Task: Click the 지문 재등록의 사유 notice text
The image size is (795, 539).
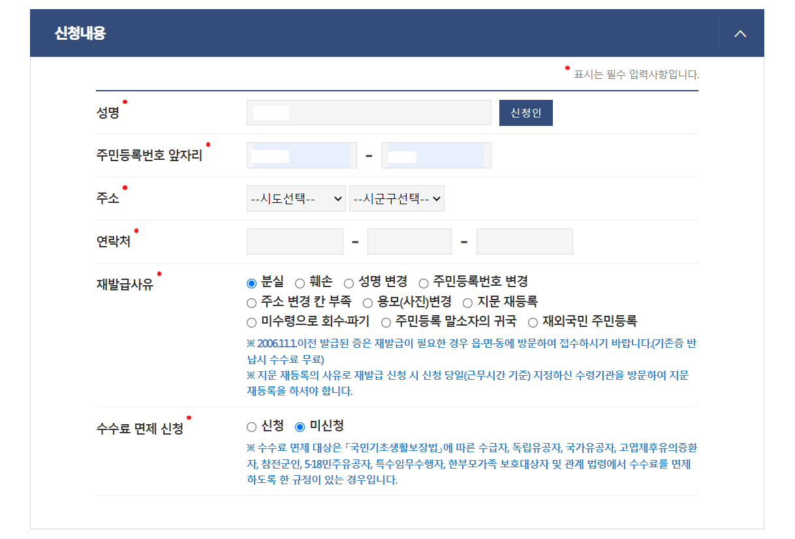Action: point(468,383)
